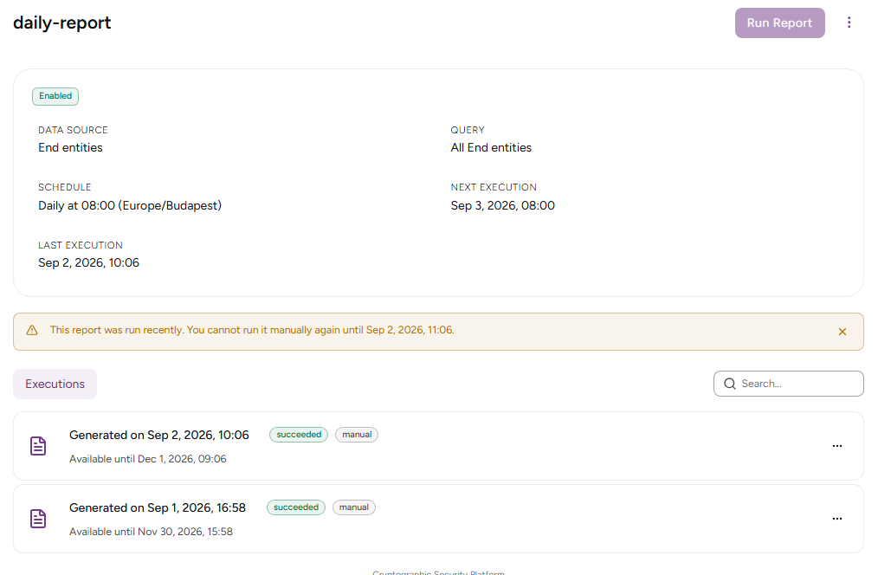This screenshot has width=878, height=575.
Task: Click manual badge on Sep 2 execution
Action: (357, 435)
